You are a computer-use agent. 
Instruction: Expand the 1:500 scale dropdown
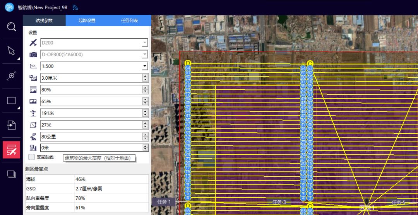click(145, 66)
